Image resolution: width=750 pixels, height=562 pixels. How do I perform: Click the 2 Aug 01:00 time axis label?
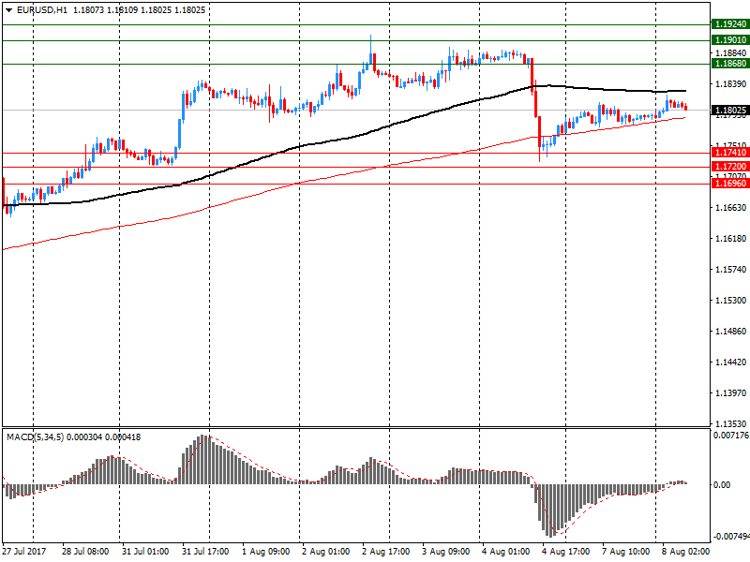[325, 552]
